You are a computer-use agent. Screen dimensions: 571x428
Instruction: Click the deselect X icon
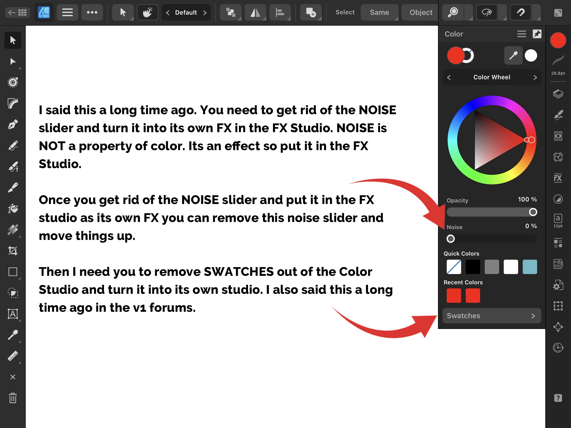(13, 377)
